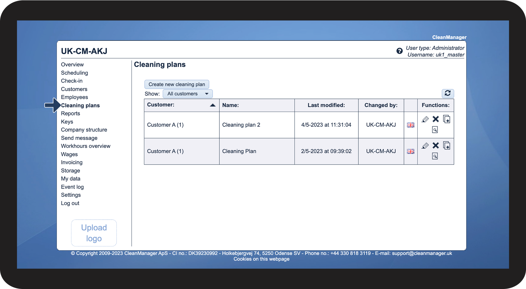Click the UK flag in Cleaning plan 2 row
Viewport: 526px width, 289px height.
411,125
